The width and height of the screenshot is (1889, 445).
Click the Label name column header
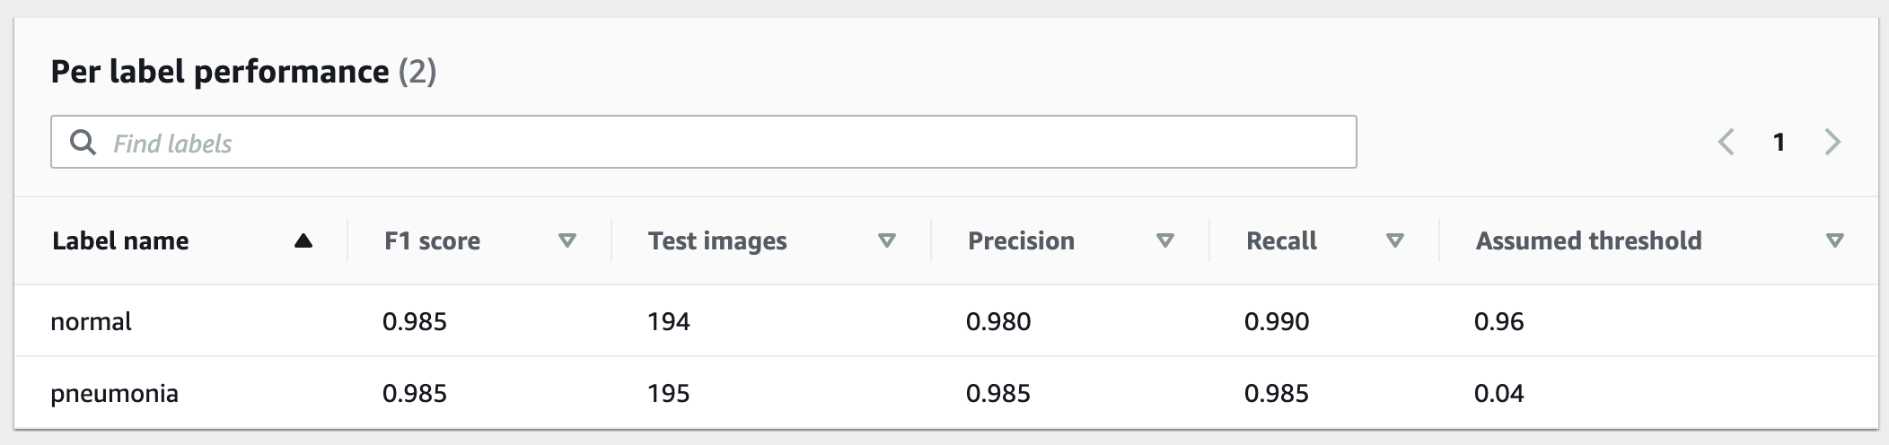tap(120, 240)
